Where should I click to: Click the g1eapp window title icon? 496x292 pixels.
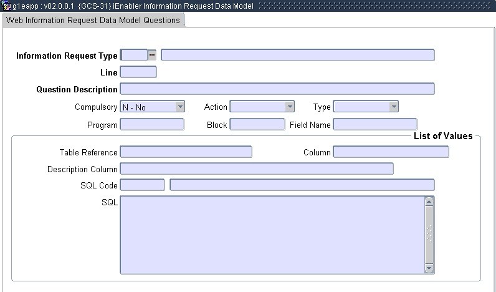[x=6, y=6]
